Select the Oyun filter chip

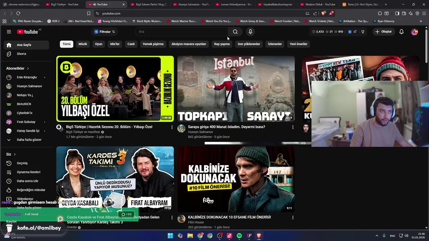[99, 44]
